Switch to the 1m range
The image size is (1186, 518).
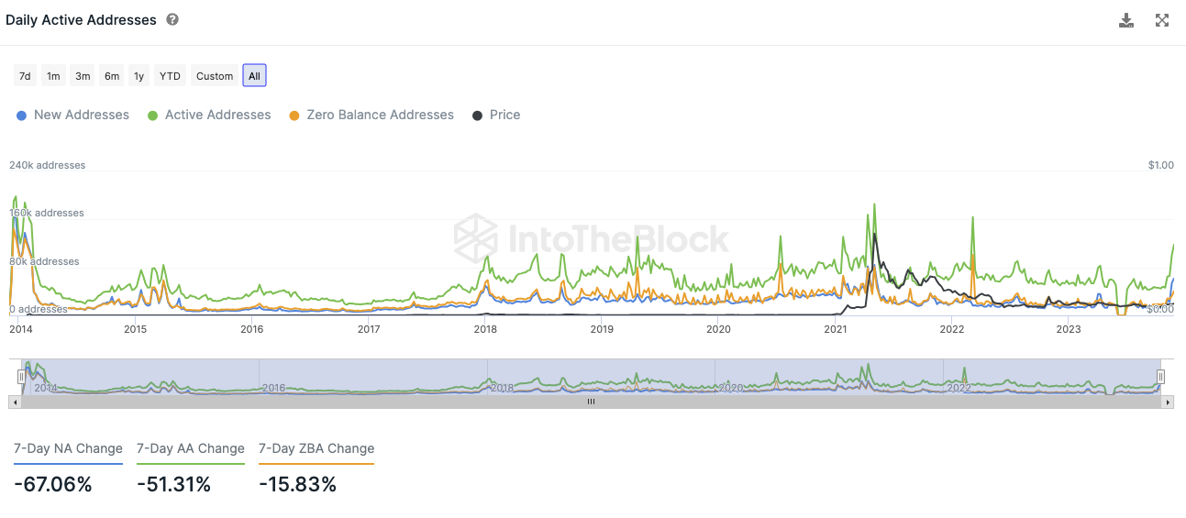(53, 76)
